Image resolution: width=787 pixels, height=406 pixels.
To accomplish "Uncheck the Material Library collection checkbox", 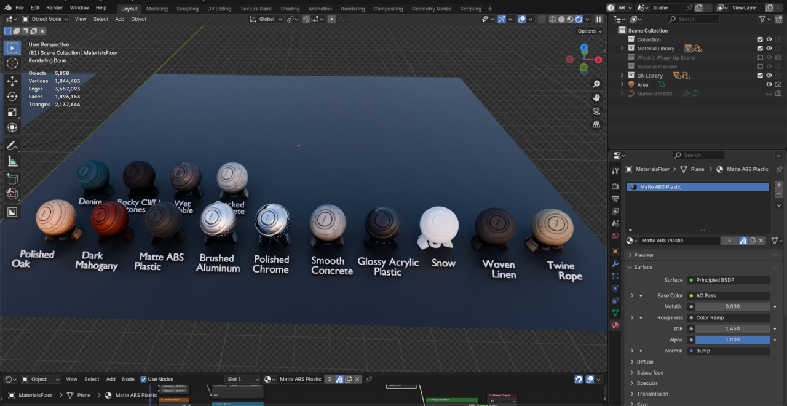I will [760, 49].
